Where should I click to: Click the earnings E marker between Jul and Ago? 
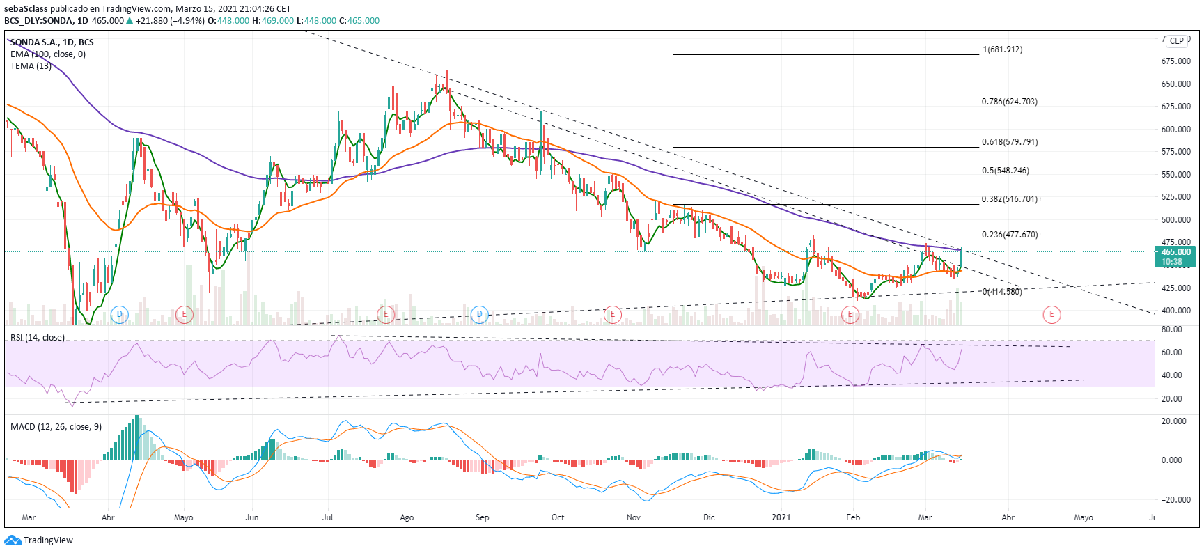tap(386, 315)
